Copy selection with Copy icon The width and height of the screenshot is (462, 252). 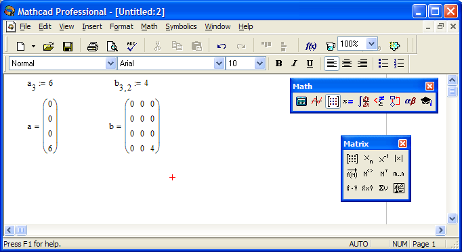point(177,46)
